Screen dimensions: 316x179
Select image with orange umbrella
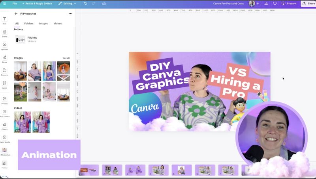pos(64,71)
